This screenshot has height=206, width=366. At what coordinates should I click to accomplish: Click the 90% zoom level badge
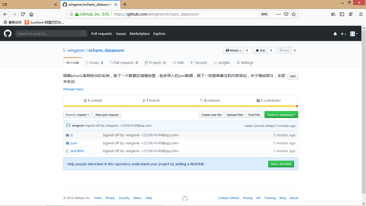click(x=264, y=14)
